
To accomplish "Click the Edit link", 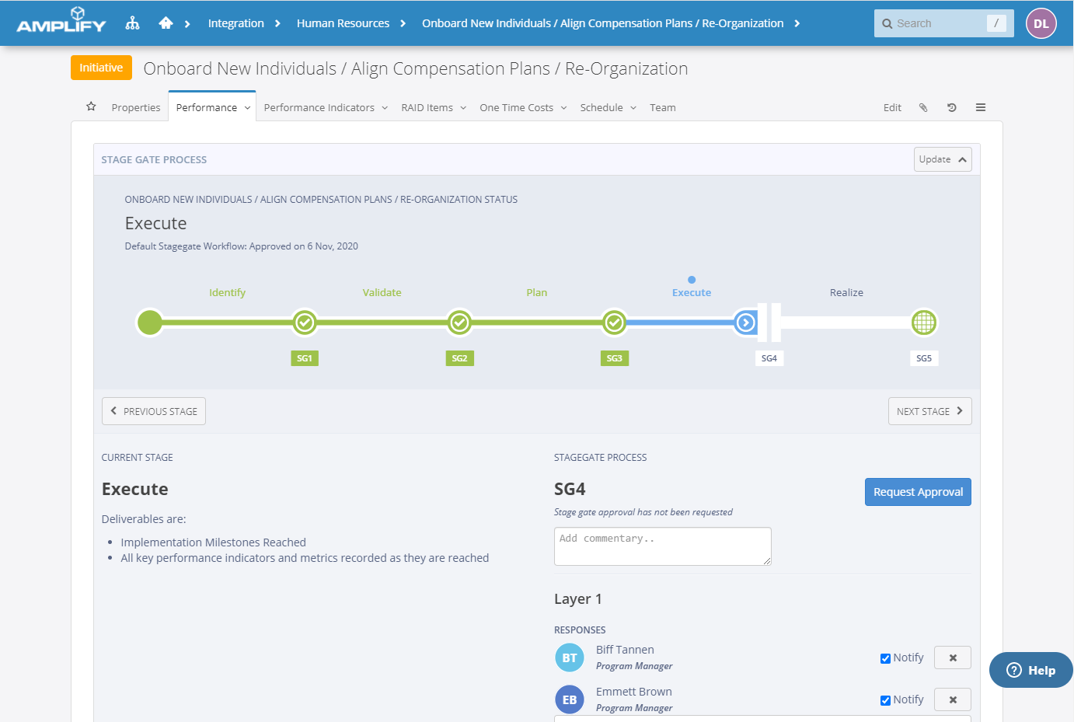I will pyautogui.click(x=892, y=107).
